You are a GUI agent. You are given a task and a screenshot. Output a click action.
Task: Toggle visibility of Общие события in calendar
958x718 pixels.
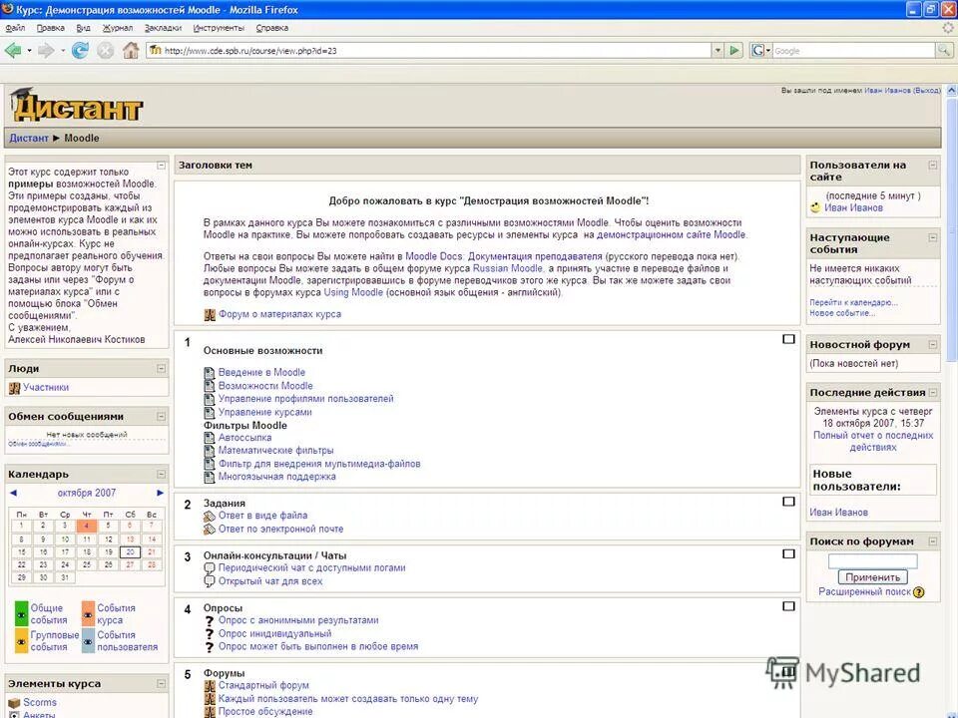click(21, 613)
